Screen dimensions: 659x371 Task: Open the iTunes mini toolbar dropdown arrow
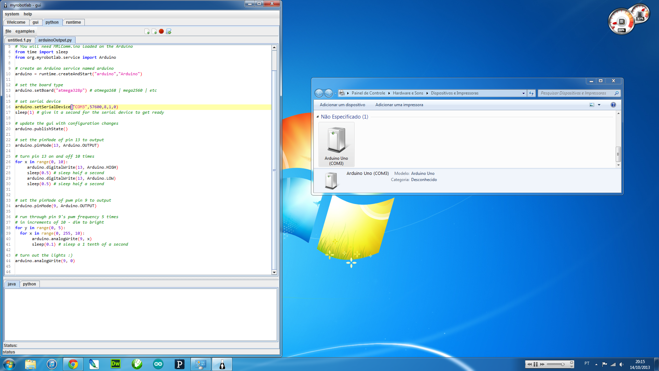coord(572,367)
